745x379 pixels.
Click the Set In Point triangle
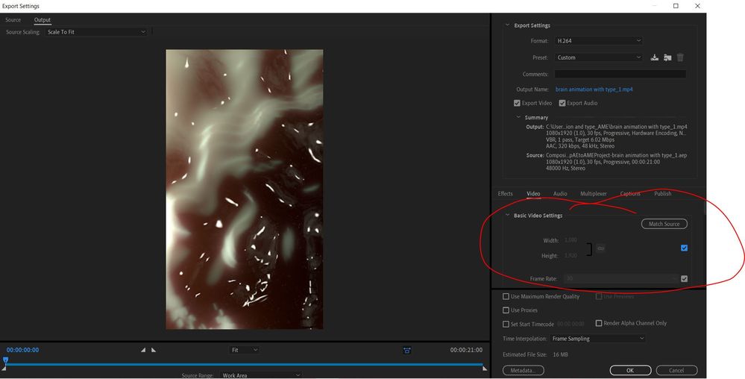(143, 350)
